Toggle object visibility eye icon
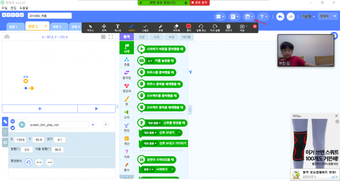This screenshot has width=340, height=181. point(13,121)
